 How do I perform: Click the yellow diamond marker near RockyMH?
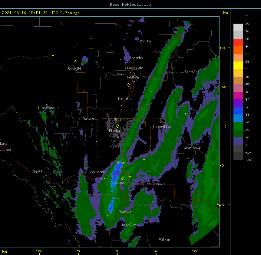point(76,62)
